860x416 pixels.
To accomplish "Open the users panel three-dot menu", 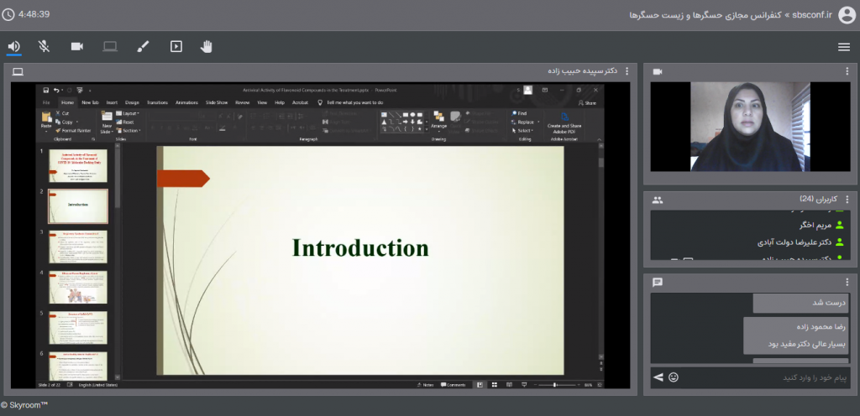I will [x=847, y=200].
